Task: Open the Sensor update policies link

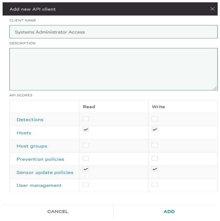Action: 45,173
